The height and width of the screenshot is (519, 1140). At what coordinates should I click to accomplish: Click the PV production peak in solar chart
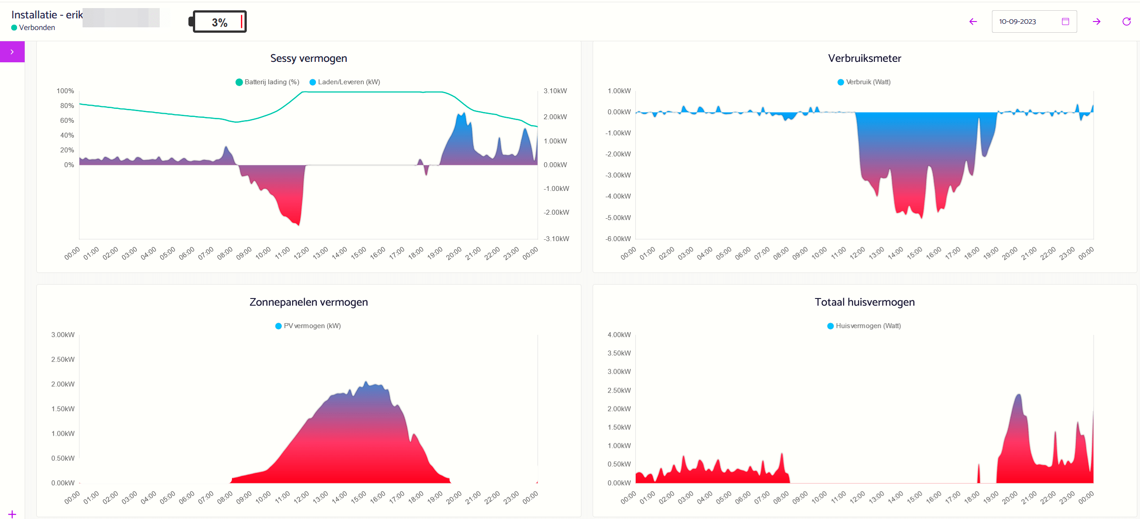(366, 382)
